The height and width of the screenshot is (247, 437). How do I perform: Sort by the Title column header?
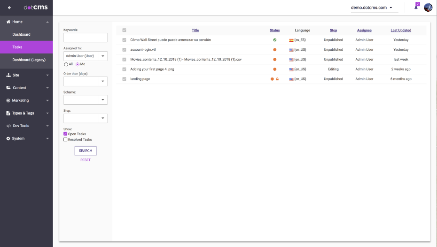pyautogui.click(x=195, y=31)
